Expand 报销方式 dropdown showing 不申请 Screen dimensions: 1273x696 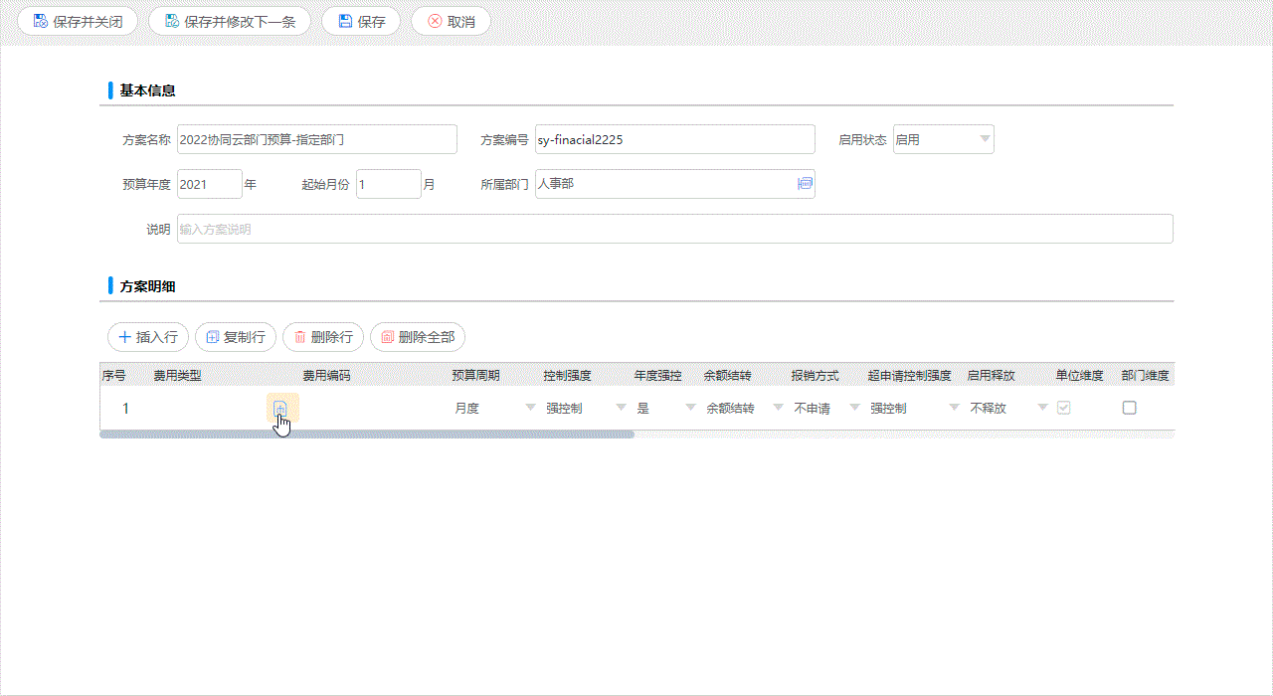[856, 408]
